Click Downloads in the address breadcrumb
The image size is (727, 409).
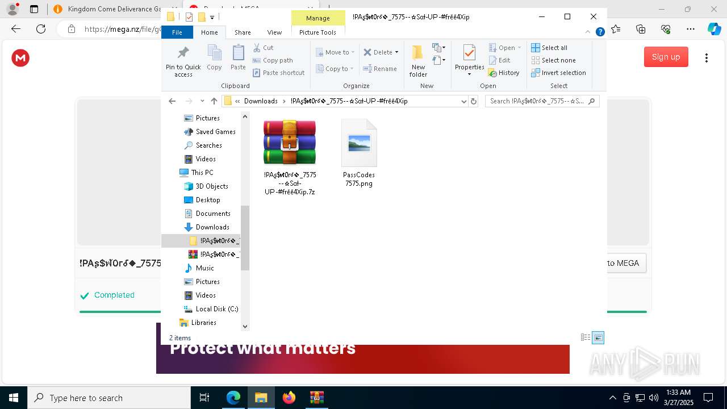(261, 101)
